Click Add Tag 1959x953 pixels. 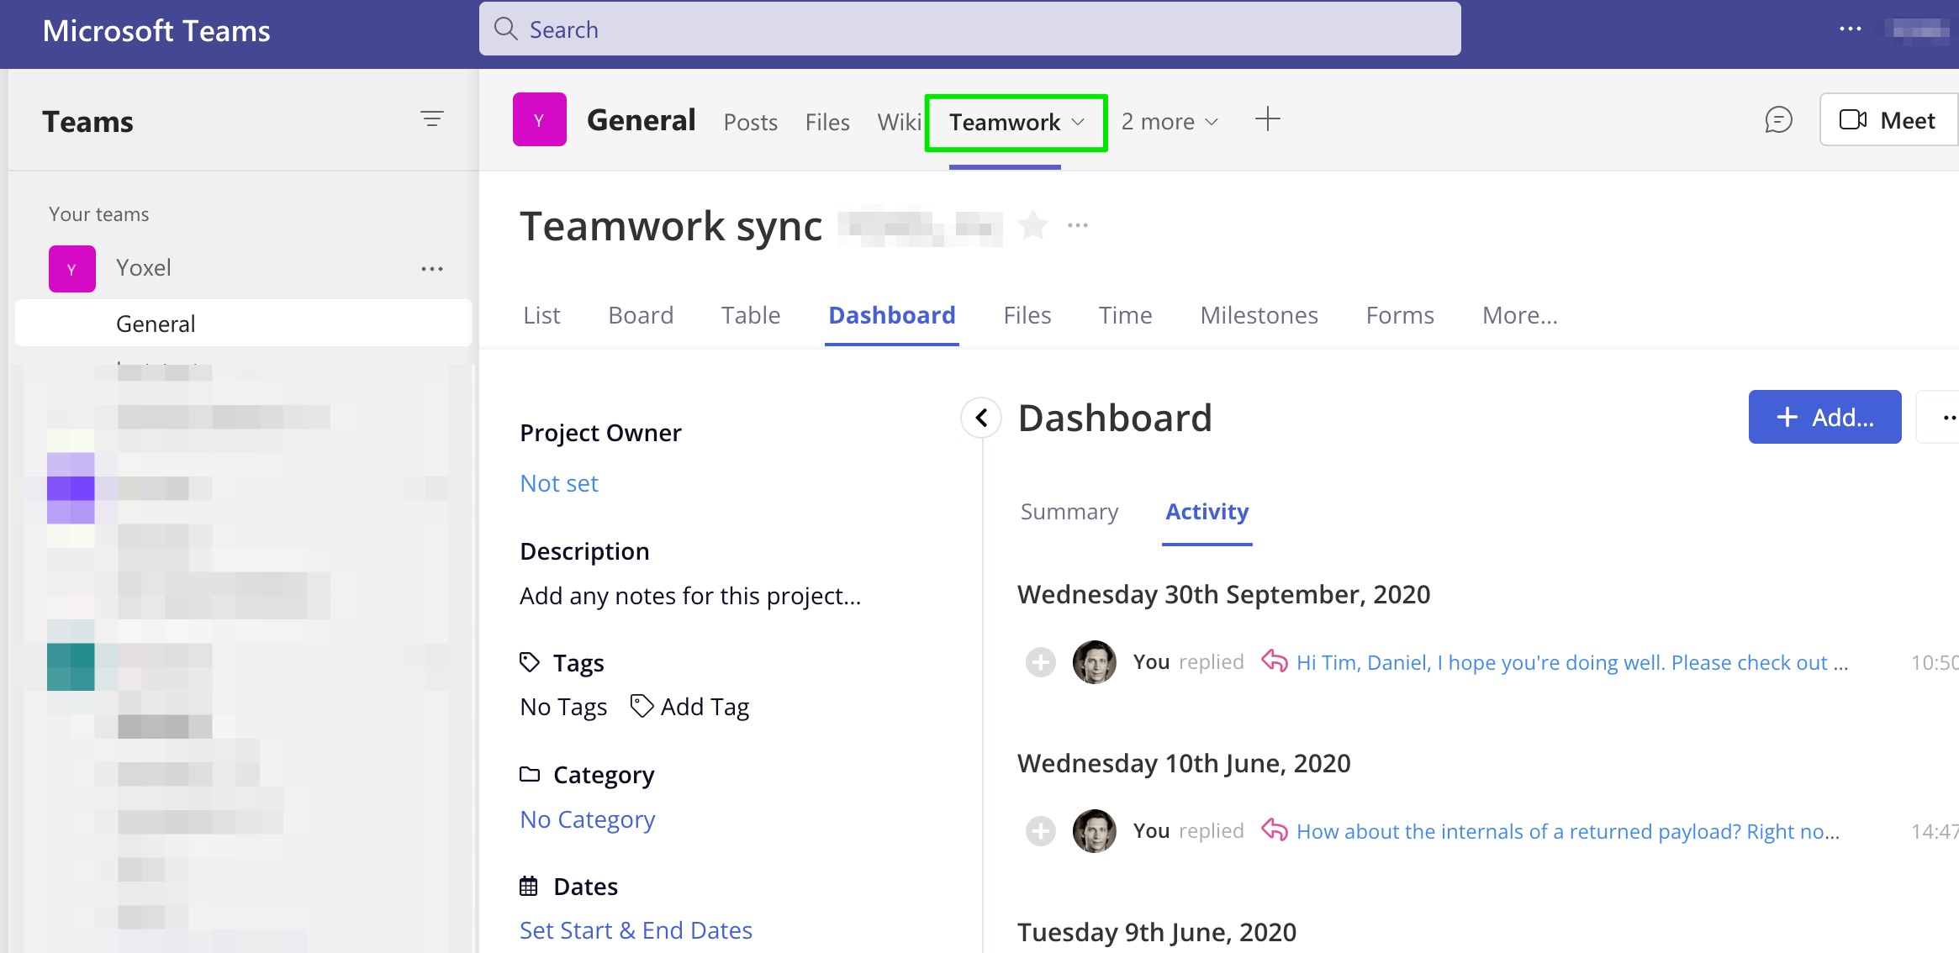(x=690, y=707)
